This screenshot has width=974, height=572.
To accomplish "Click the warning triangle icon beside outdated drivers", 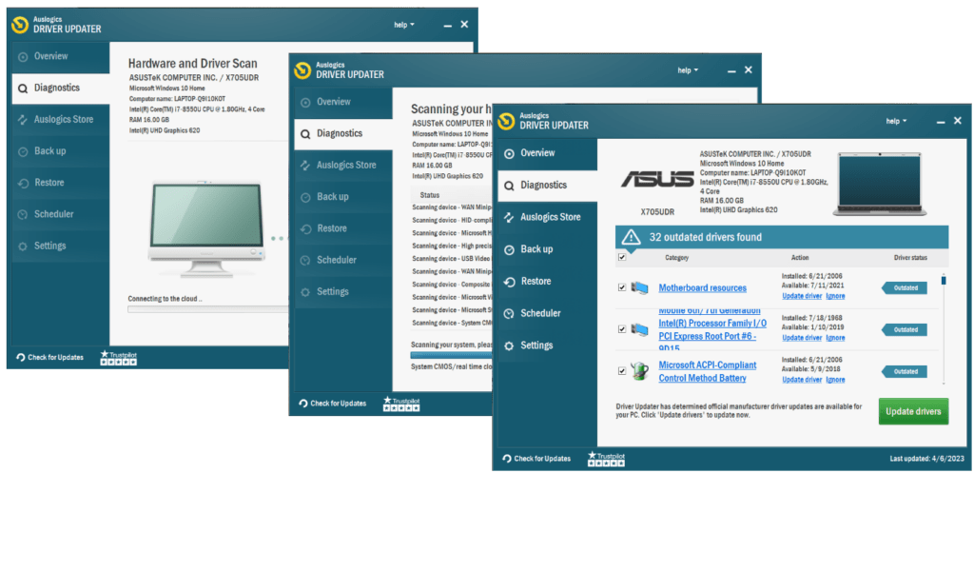I will 632,237.
